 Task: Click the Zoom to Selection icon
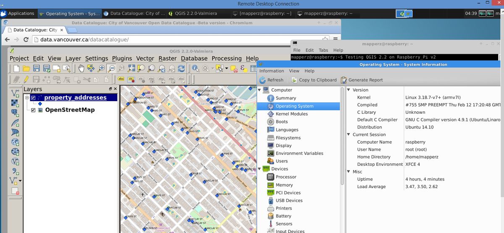point(142,68)
